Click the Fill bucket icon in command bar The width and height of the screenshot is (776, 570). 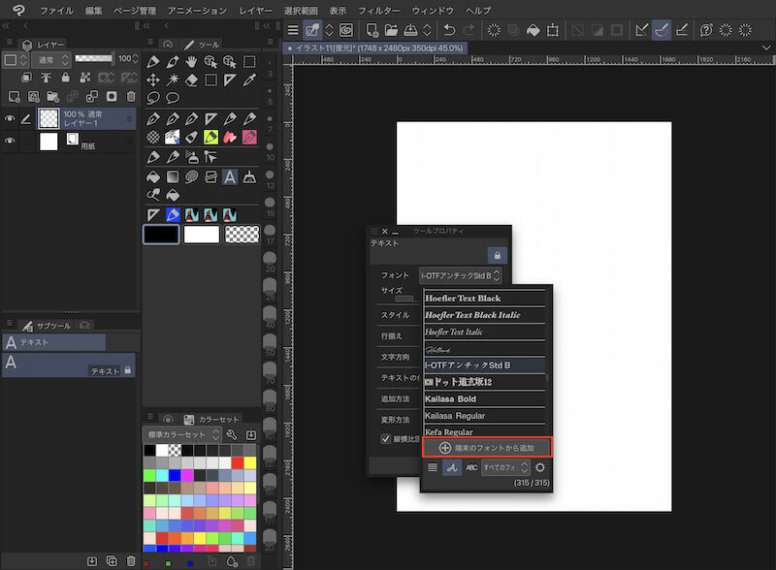click(533, 30)
